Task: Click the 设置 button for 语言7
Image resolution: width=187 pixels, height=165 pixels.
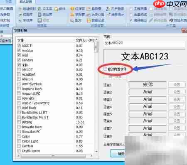Action: 177,128
